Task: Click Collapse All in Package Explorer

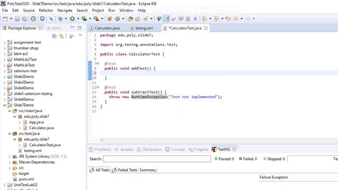Action: [54, 36]
